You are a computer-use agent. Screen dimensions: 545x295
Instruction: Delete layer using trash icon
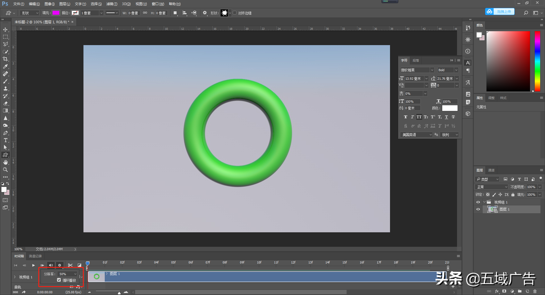(x=535, y=291)
